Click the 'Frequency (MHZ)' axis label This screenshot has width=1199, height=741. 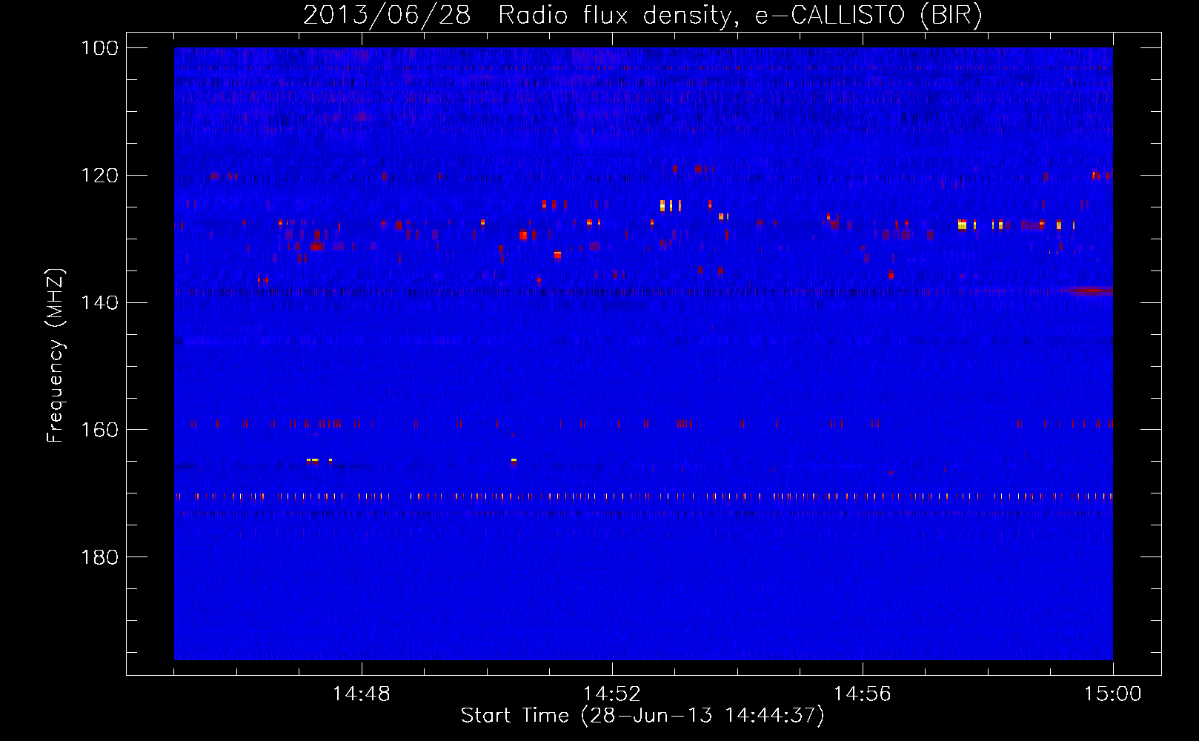coord(56,355)
